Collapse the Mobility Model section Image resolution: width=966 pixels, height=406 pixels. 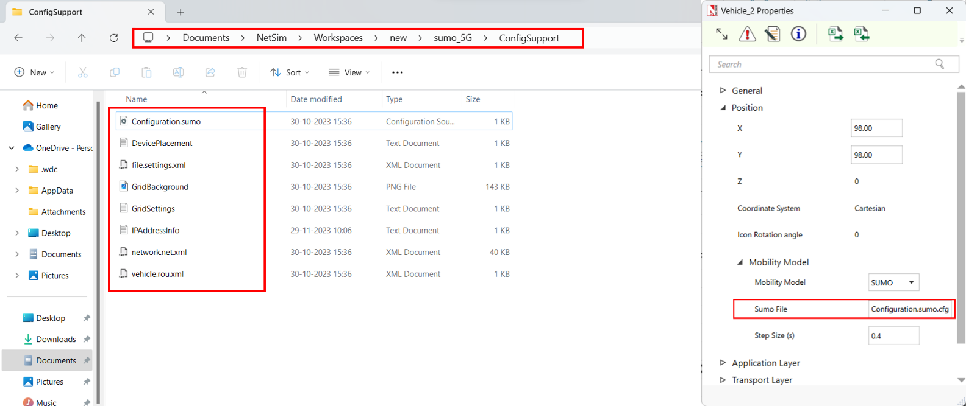coord(740,262)
